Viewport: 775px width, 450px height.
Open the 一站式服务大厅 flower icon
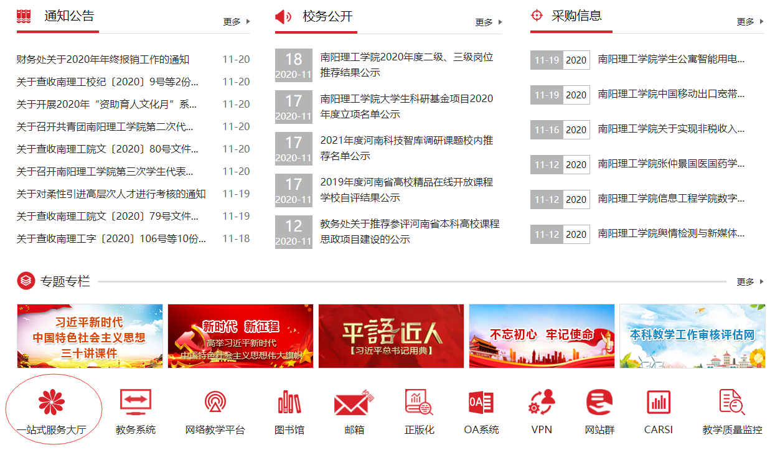click(51, 403)
